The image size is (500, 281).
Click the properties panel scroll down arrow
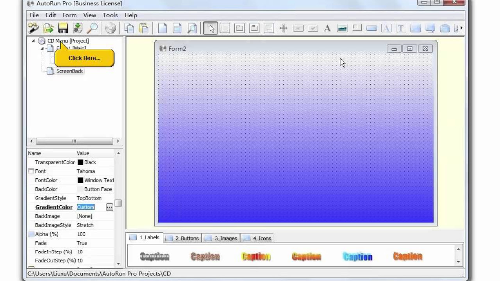click(x=118, y=264)
